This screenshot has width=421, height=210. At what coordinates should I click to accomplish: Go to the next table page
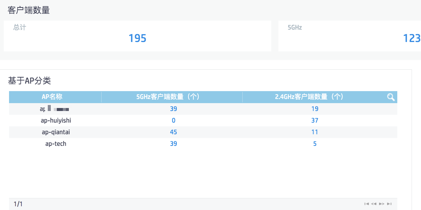[x=381, y=204]
